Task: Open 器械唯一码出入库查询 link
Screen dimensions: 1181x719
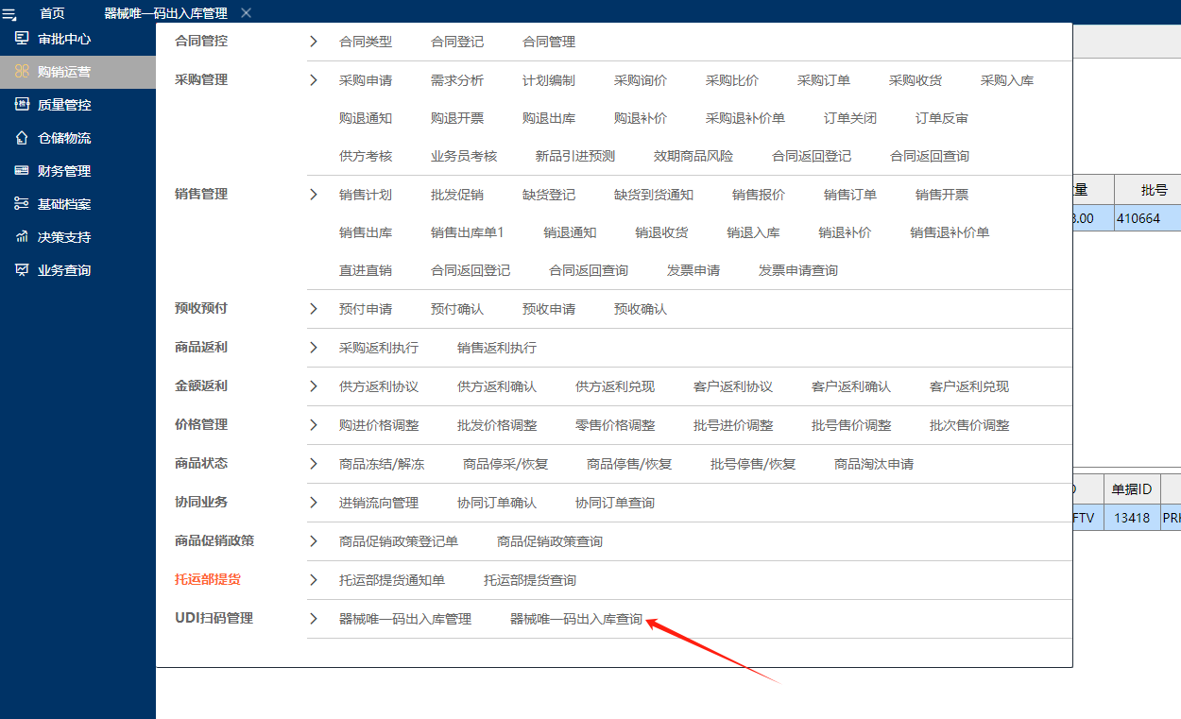Action: click(x=576, y=620)
